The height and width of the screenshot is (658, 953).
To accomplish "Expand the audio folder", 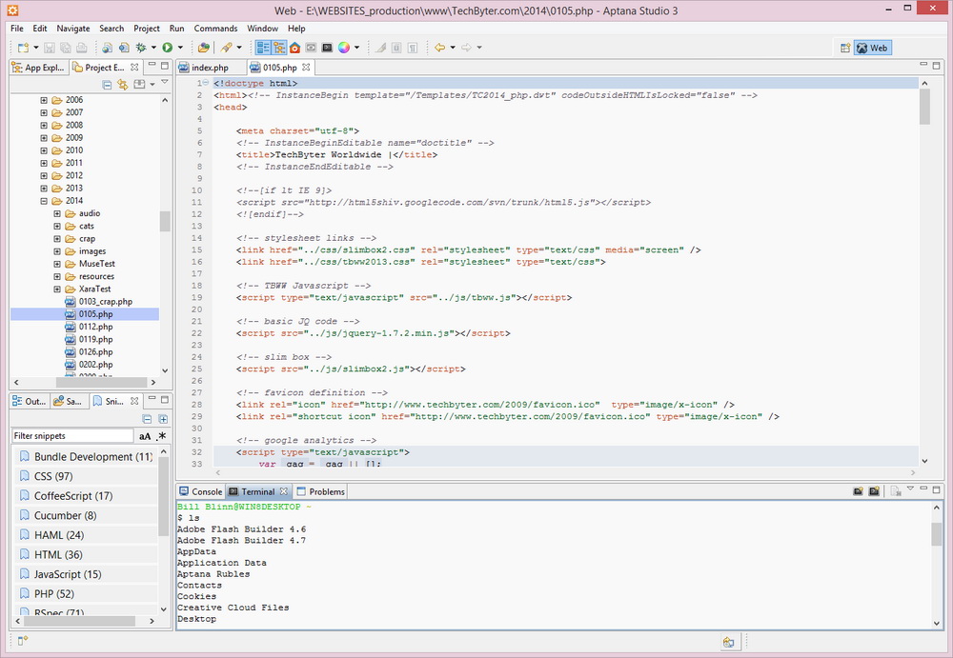I will click(57, 213).
